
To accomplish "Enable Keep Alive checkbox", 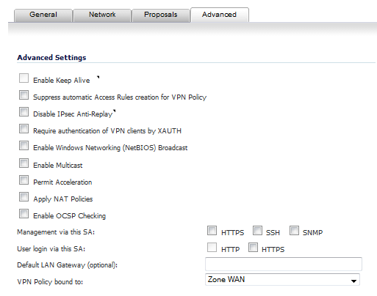I will point(24,78).
